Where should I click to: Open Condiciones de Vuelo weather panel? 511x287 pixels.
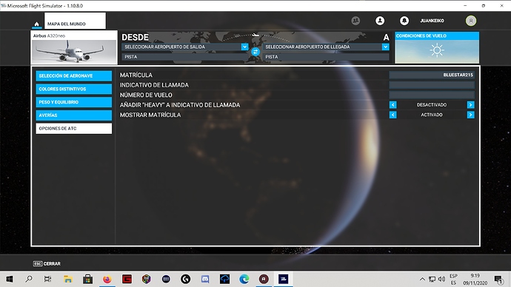437,47
